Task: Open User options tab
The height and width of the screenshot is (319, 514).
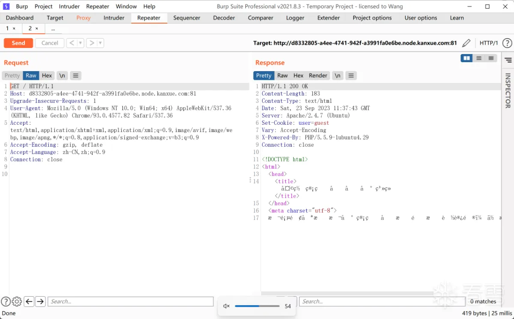Action: coord(421,18)
